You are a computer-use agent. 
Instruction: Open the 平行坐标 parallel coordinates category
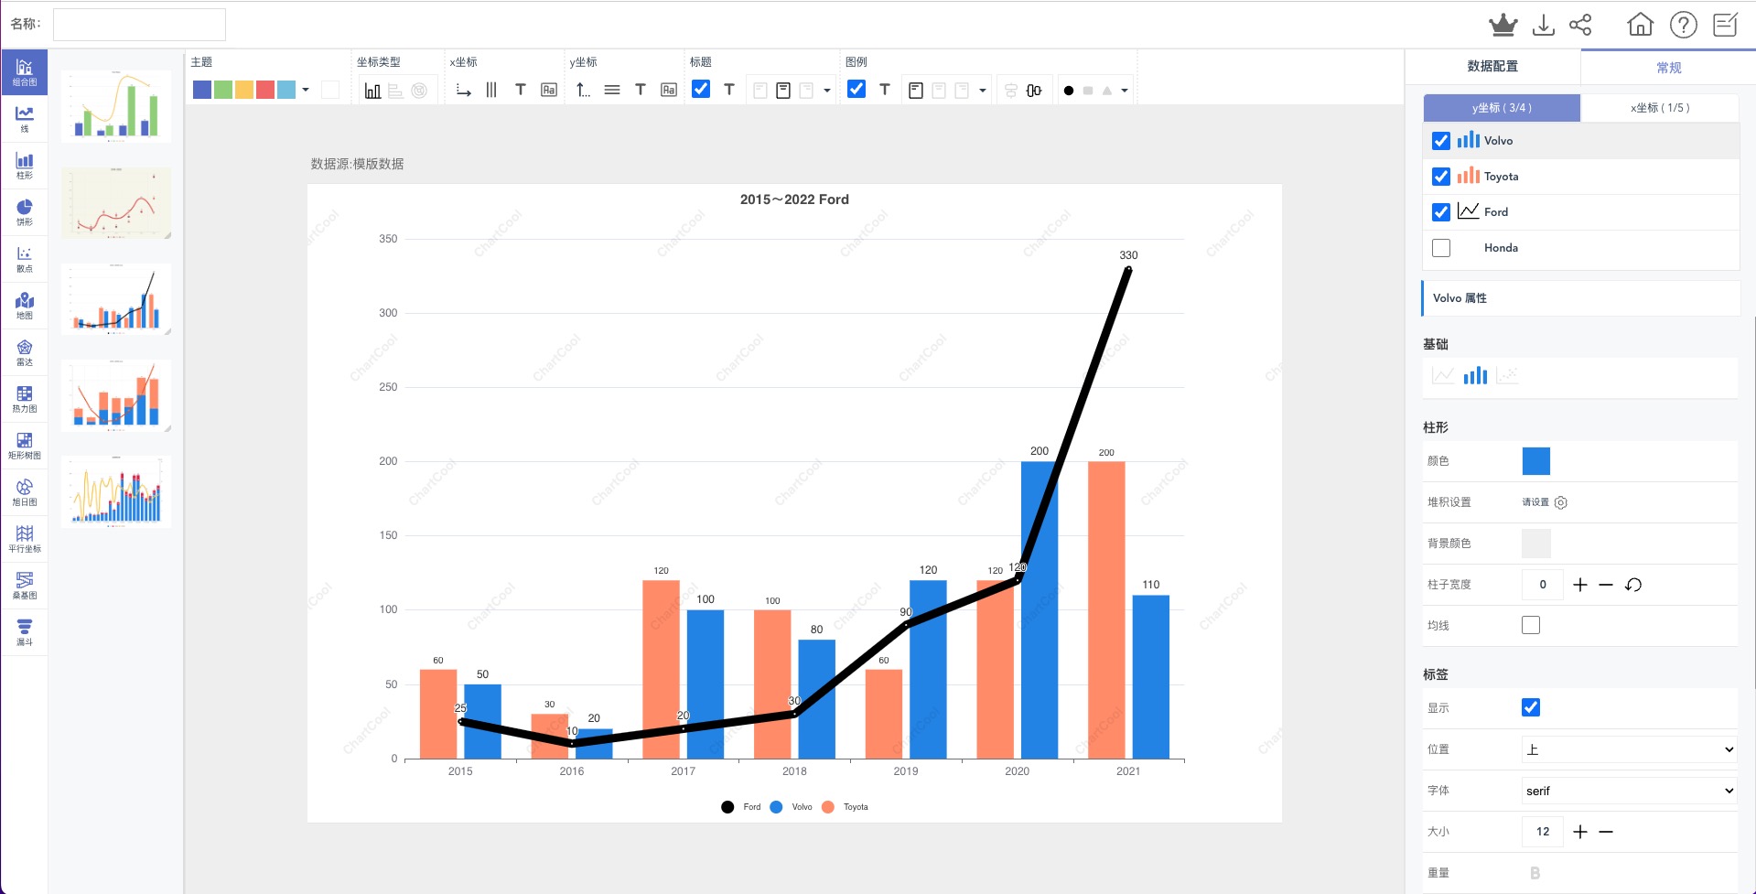click(25, 539)
